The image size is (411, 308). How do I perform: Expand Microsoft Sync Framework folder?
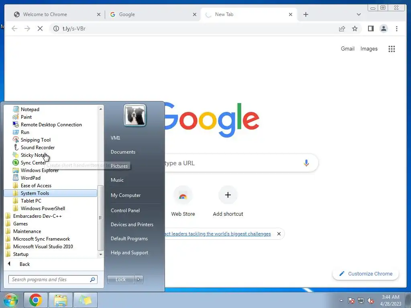tap(41, 239)
